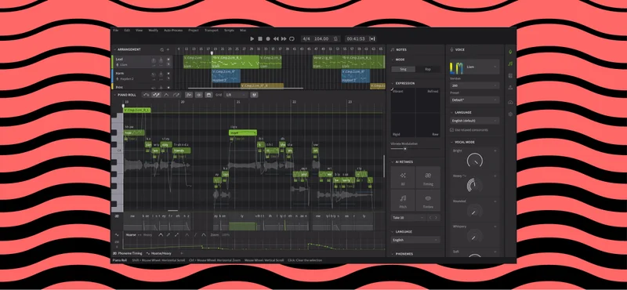Click the Record button
Screen dimensions: 627x290
click(x=268, y=39)
